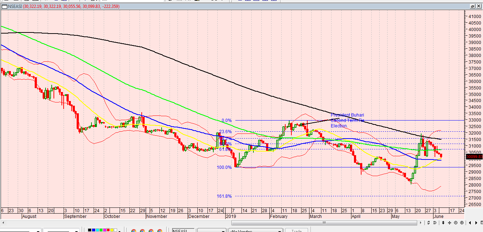Viewport: 483px width, 232px height.
Task: Select the four-way pan arrows icon
Action: [449, 223]
